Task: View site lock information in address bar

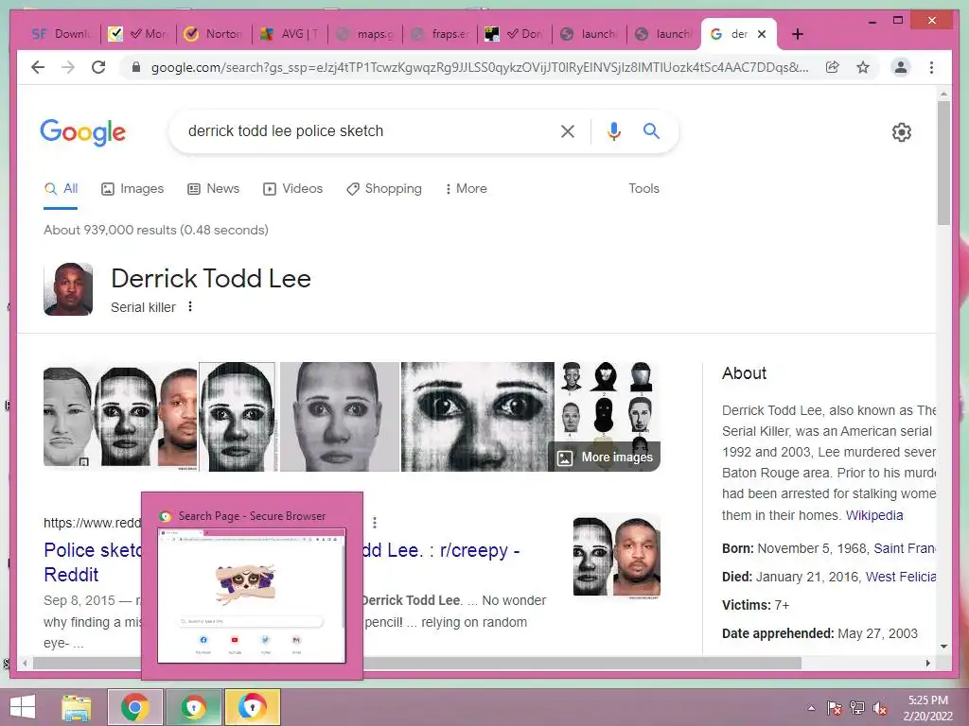Action: pyautogui.click(x=136, y=67)
